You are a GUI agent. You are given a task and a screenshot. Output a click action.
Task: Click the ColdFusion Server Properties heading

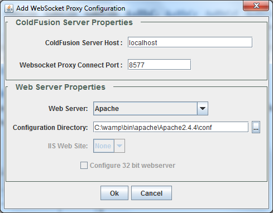pos(74,22)
